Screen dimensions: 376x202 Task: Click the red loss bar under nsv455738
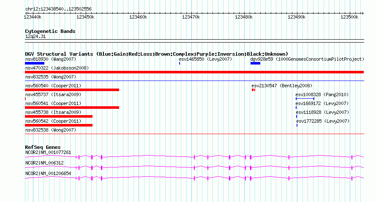(59, 116)
